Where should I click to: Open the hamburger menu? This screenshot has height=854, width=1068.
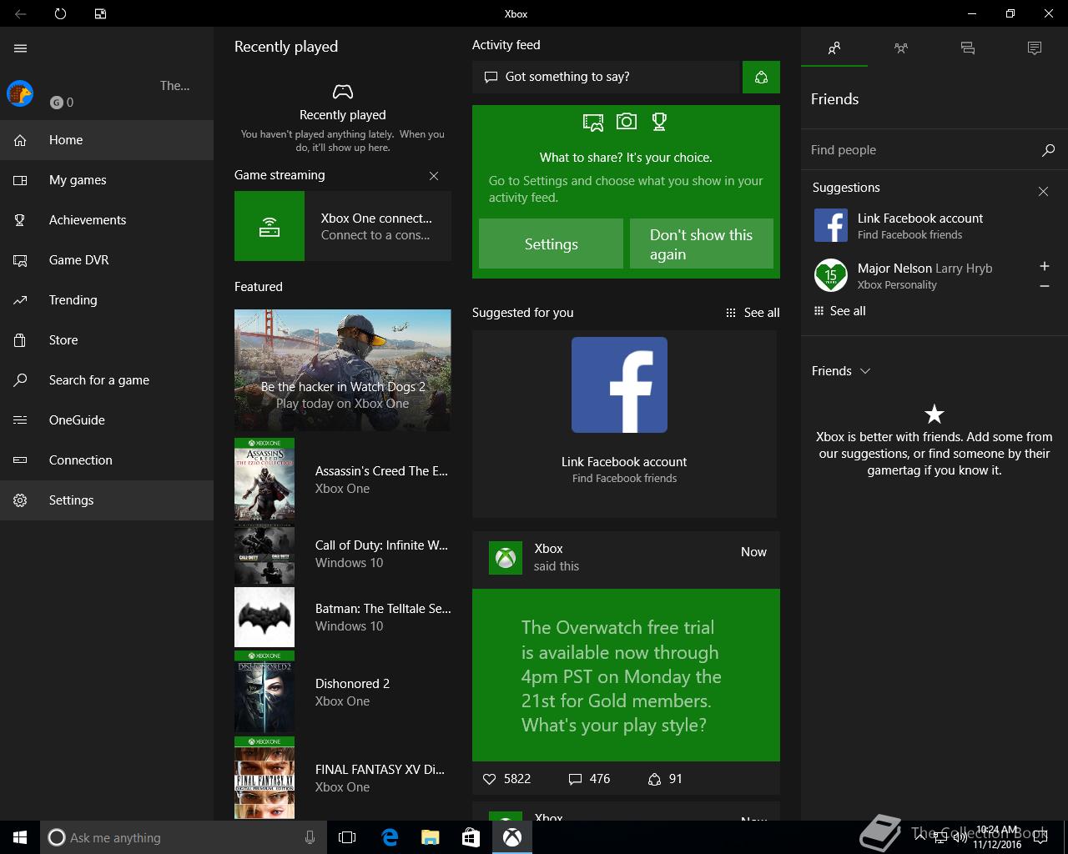[21, 48]
